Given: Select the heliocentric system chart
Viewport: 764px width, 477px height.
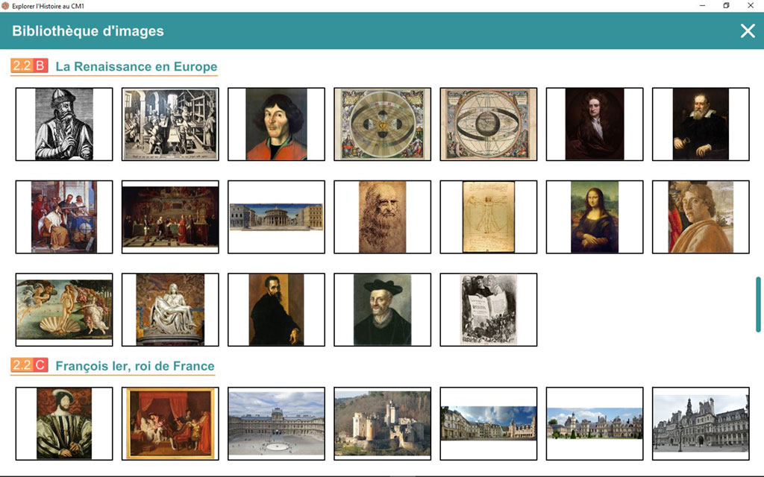Looking at the screenshot, I should click(x=383, y=124).
